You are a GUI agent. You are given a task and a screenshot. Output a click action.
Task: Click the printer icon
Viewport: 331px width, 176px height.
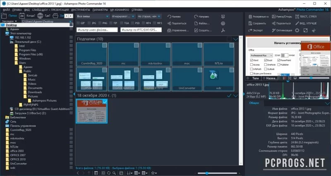tap(223, 24)
